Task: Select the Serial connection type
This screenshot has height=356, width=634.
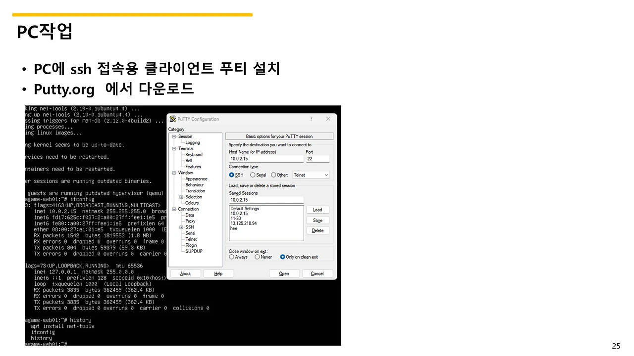Action: pyautogui.click(x=254, y=175)
